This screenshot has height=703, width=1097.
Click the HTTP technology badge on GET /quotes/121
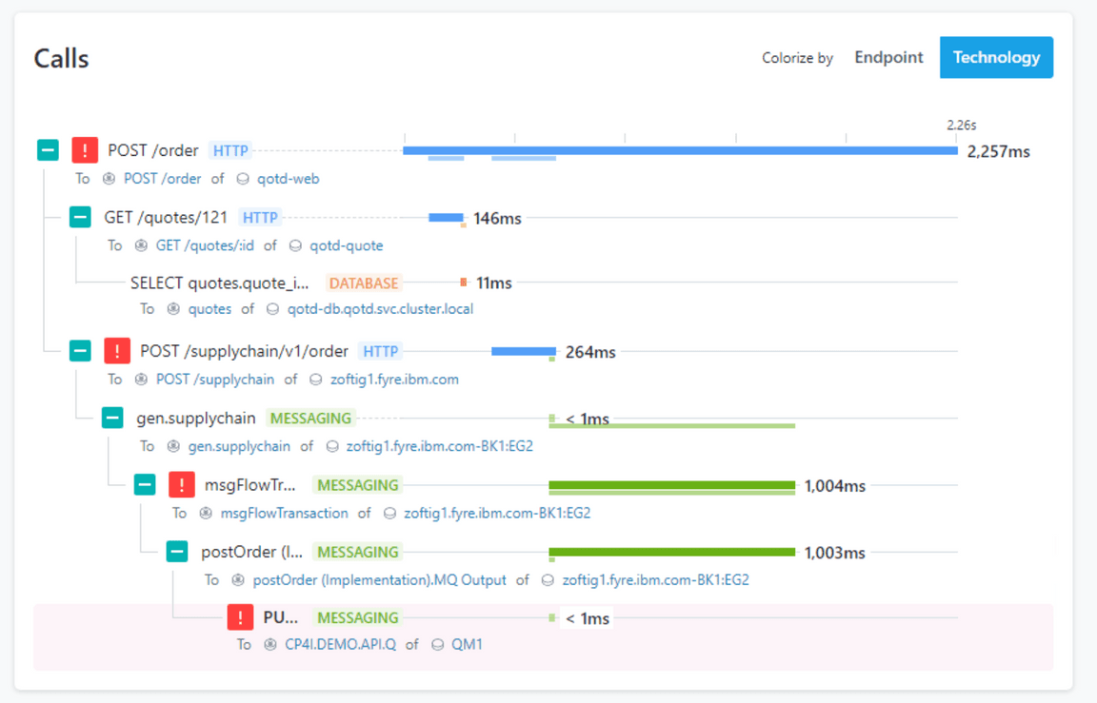(x=259, y=217)
